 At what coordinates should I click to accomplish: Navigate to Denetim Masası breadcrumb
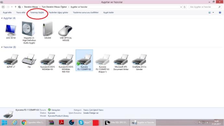(x=31, y=7)
